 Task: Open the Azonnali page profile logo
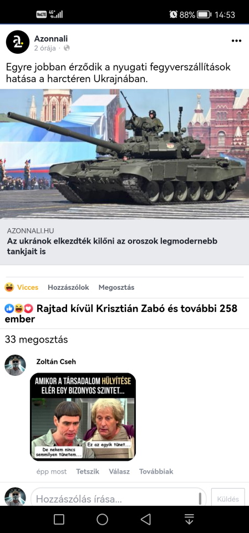[18, 42]
